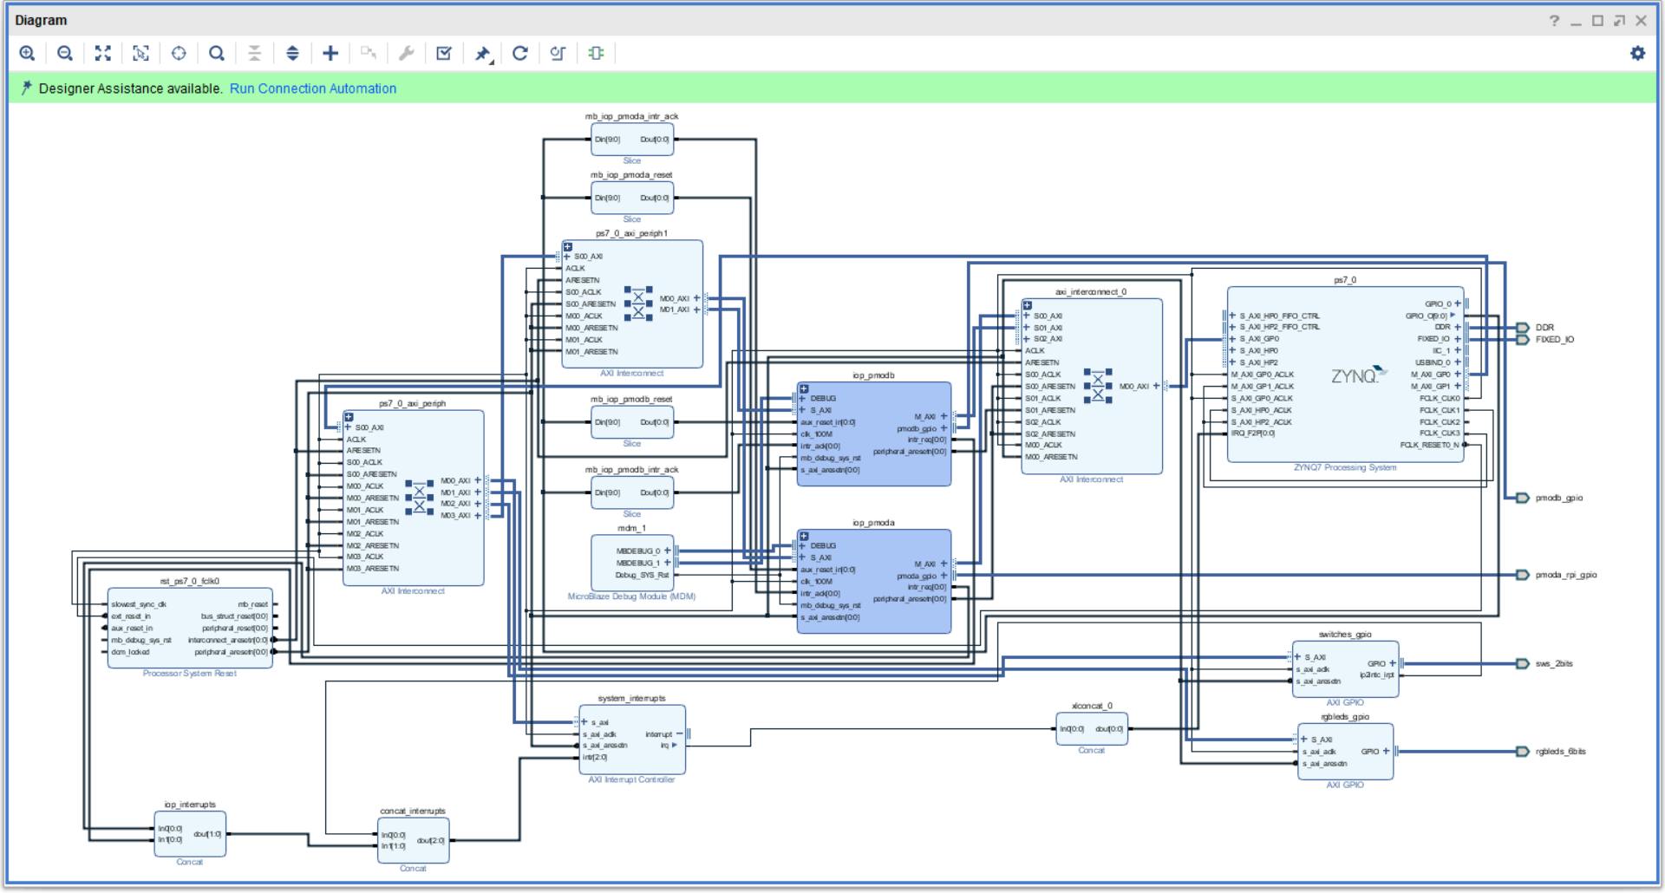Select the concat_interrupts block
The height and width of the screenshot is (893, 1665).
[x=414, y=840]
